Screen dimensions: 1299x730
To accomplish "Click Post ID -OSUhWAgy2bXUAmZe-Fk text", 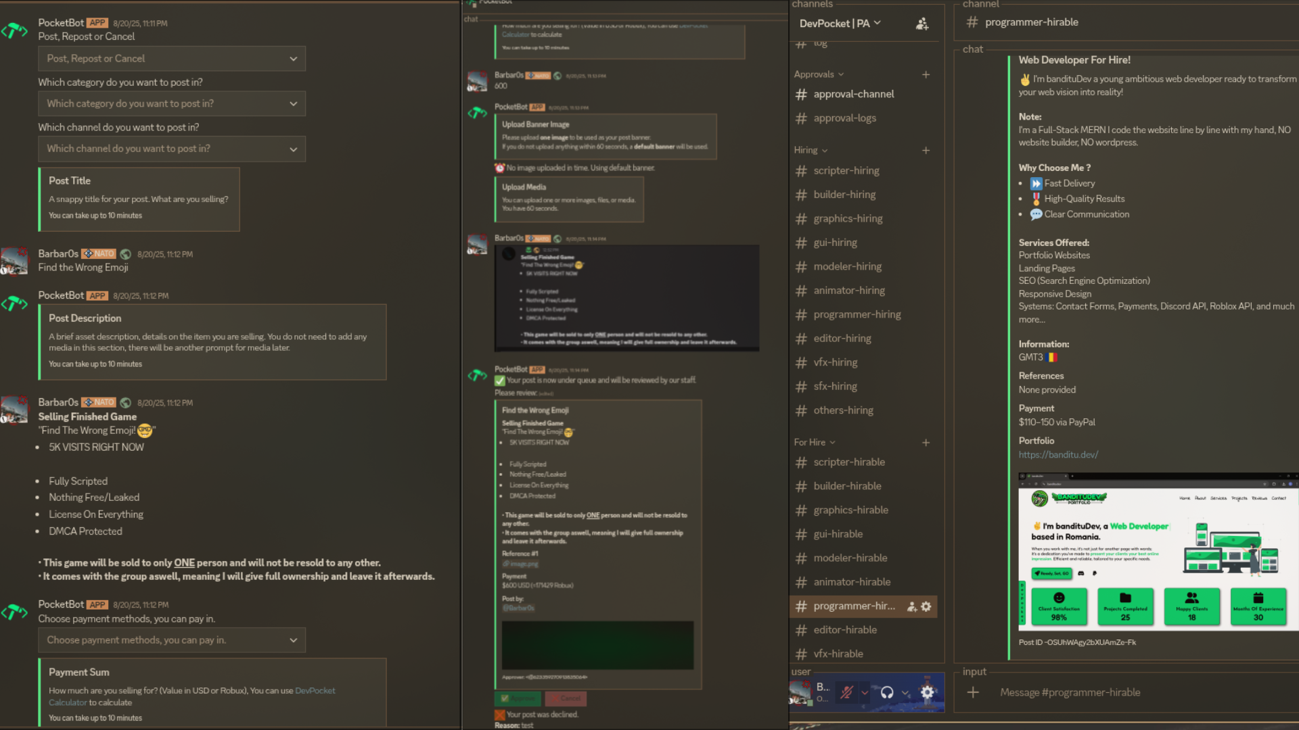I will [1077, 643].
